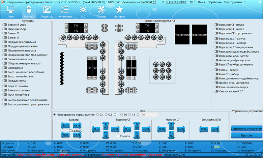Open the История star icon
The height and width of the screenshot is (158, 263).
(x=119, y=12)
